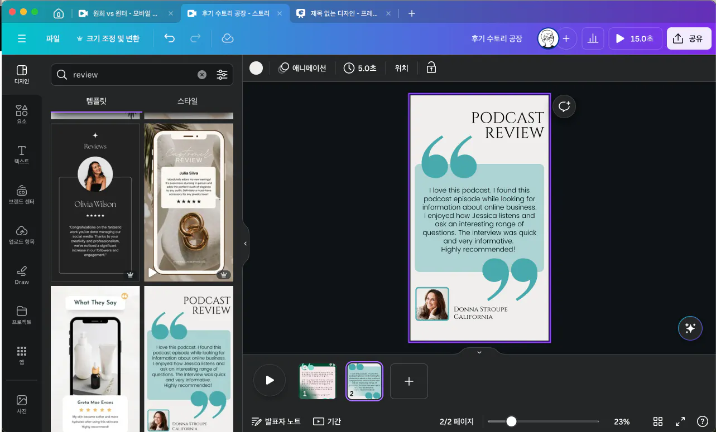Image resolution: width=716 pixels, height=432 pixels.
Task: Open the 업로드 항목 (Uploads) panel
Action: [x=21, y=235]
